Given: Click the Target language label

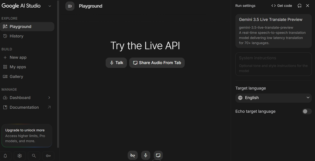Looking at the screenshot, I should click(251, 88).
